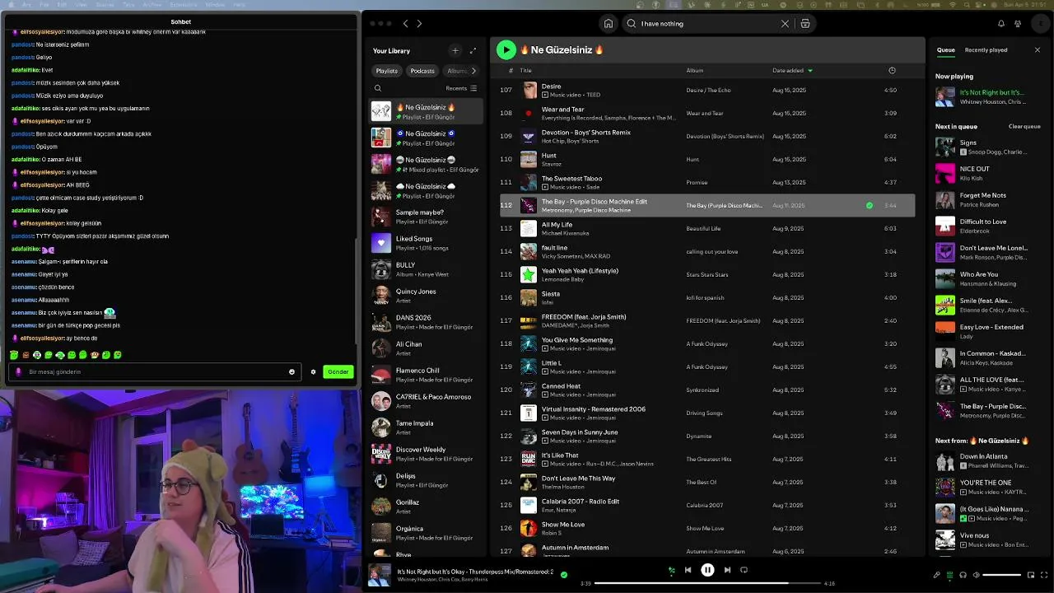Sort the tracks by the Title column
The image size is (1054, 593).
tap(525, 71)
